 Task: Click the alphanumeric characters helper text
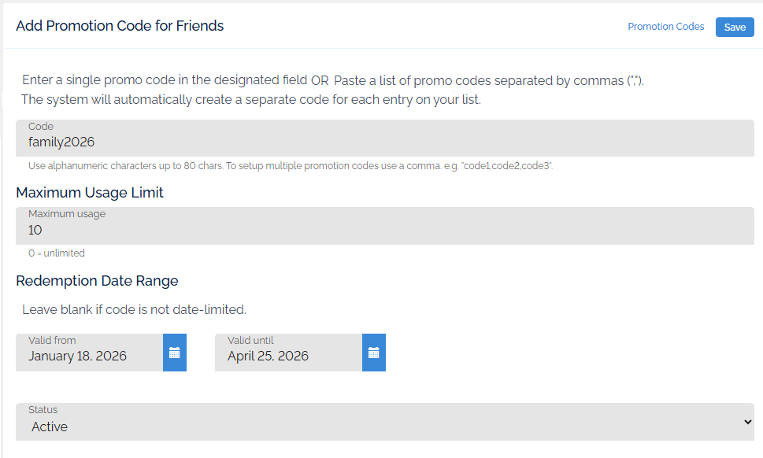pyautogui.click(x=291, y=166)
